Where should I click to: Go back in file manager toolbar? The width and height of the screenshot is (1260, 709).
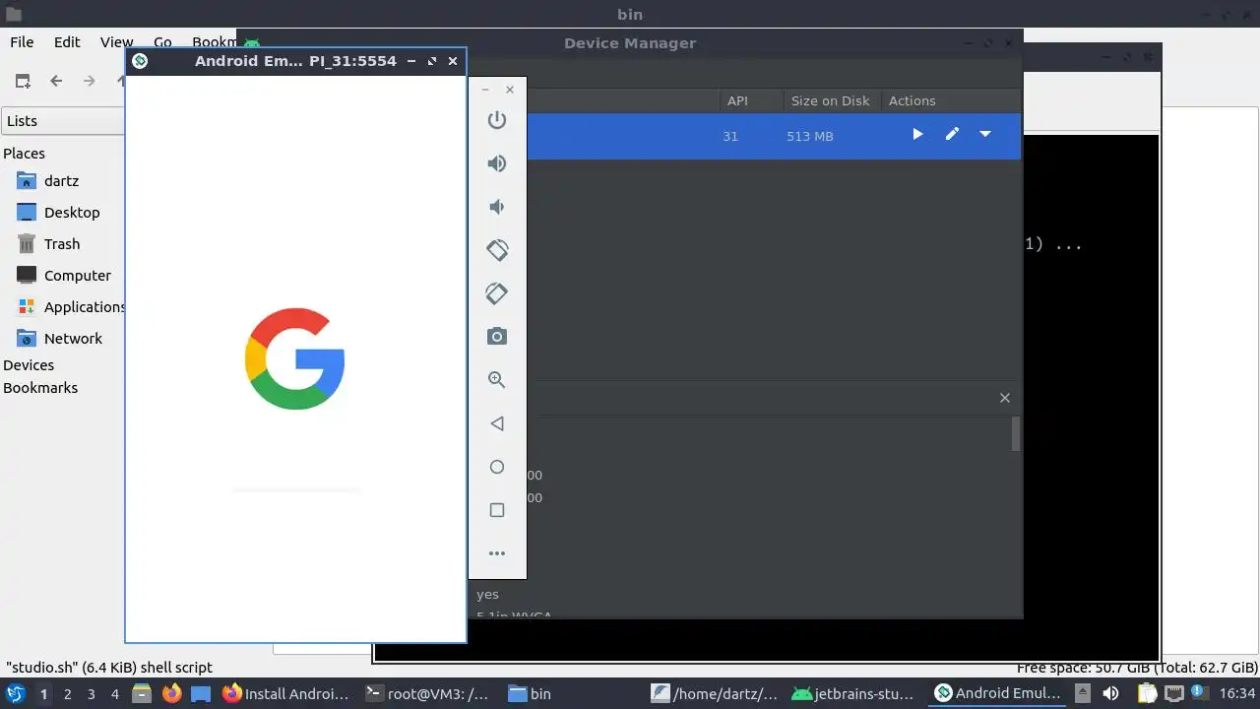56,81
